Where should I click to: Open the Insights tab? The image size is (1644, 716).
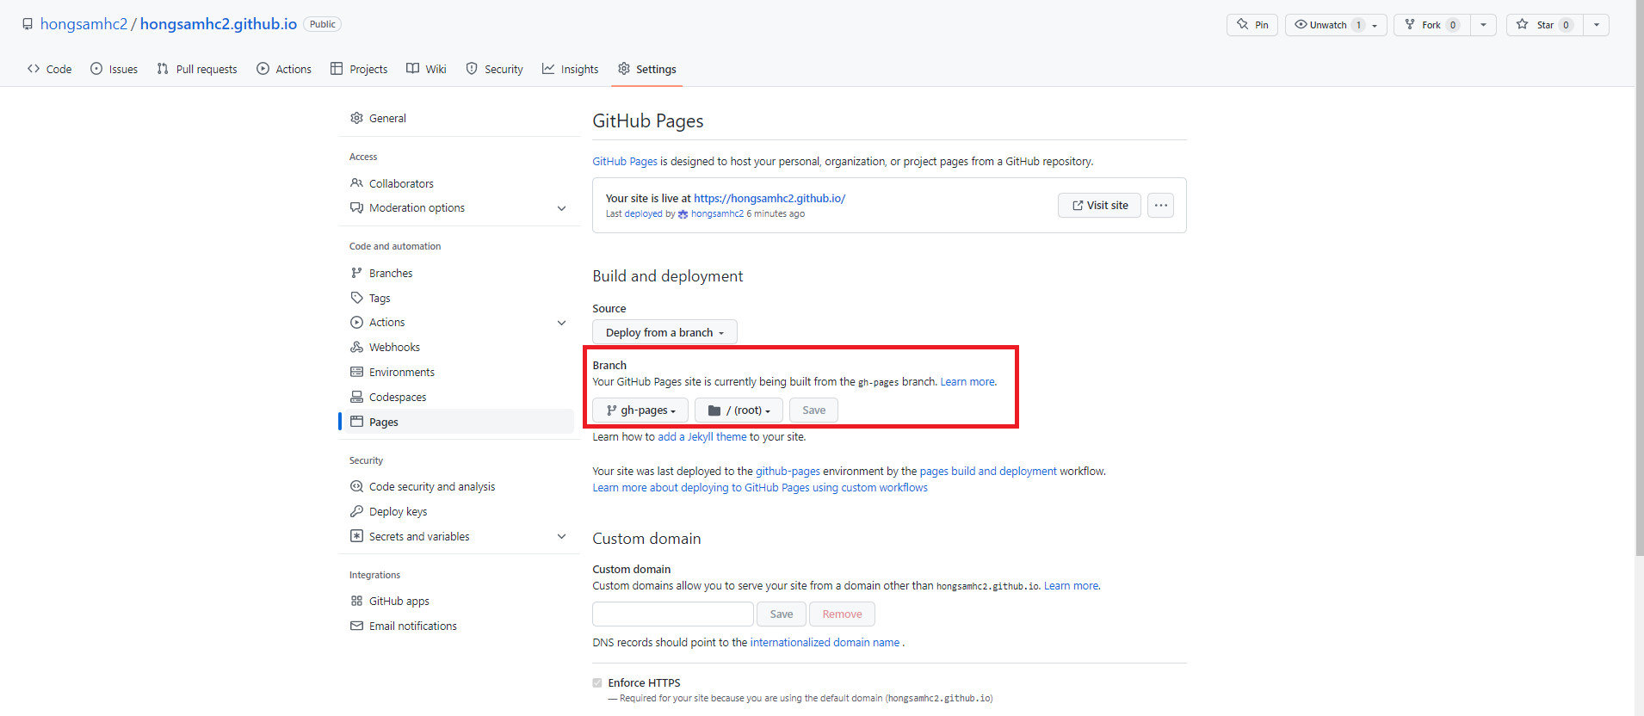[570, 69]
